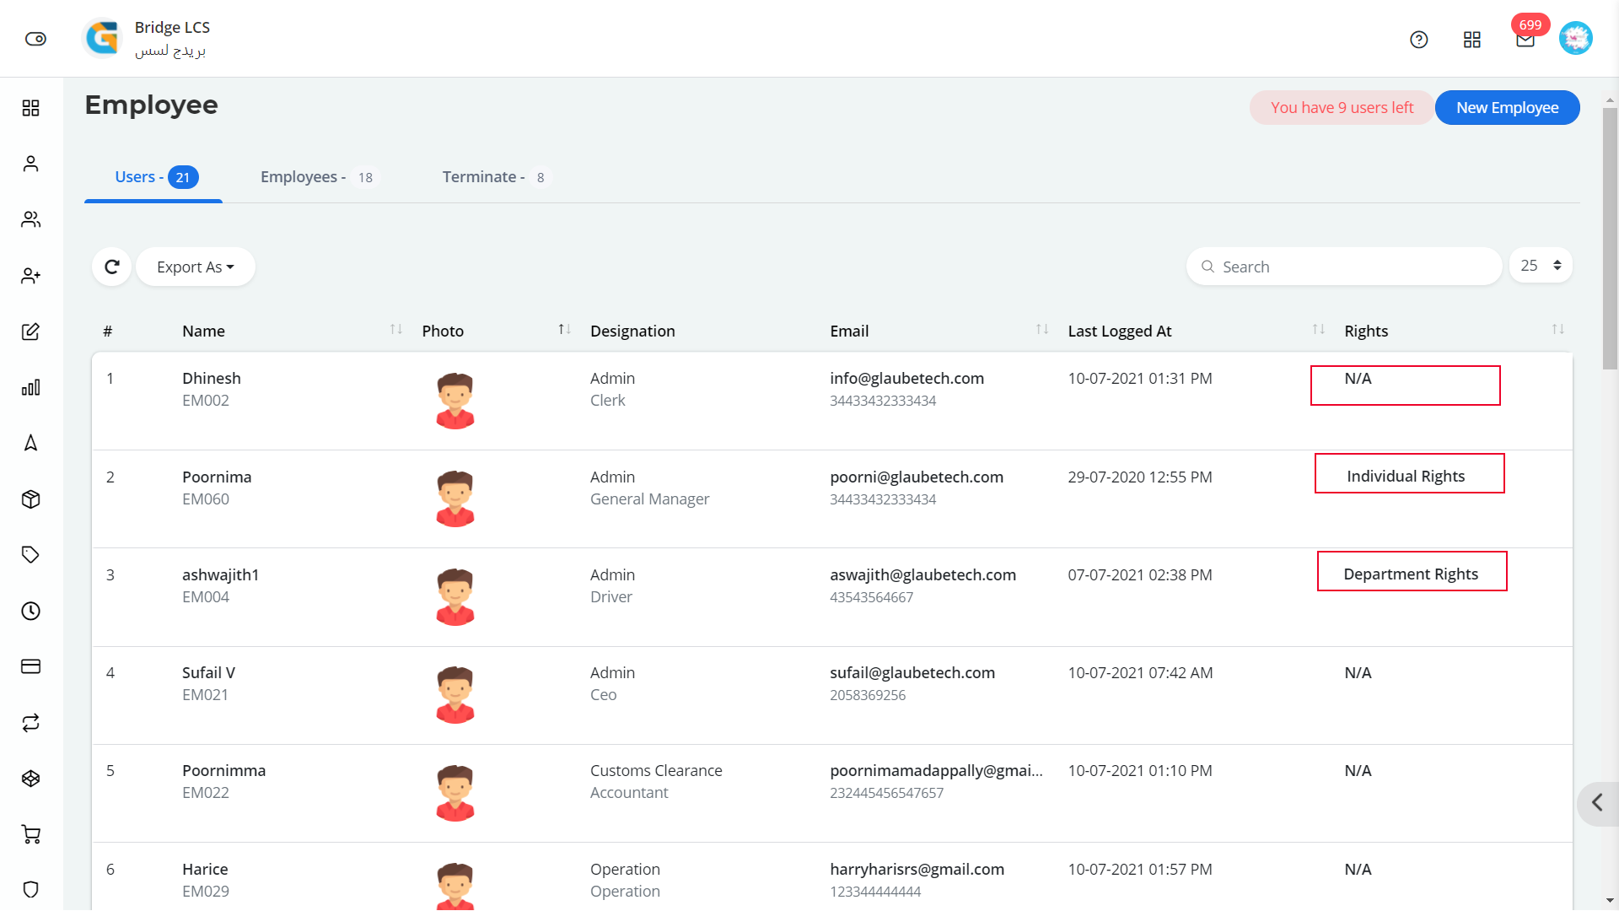Open the clock history icon in sidebar
Viewport: 1619px width, 911px height.
31,611
